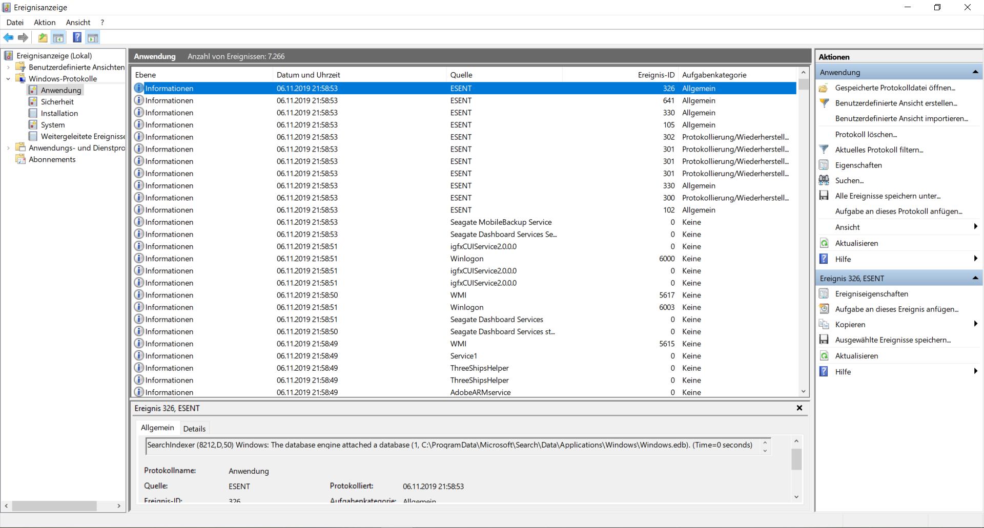The height and width of the screenshot is (528, 984).
Task: Close the event preview pane with X
Action: 799,408
